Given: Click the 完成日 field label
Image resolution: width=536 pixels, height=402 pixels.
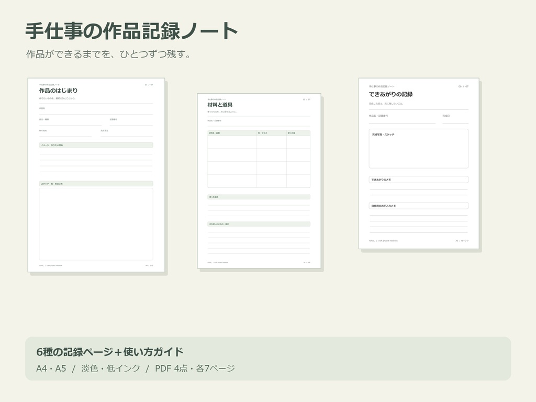Looking at the screenshot, I should tap(446, 116).
